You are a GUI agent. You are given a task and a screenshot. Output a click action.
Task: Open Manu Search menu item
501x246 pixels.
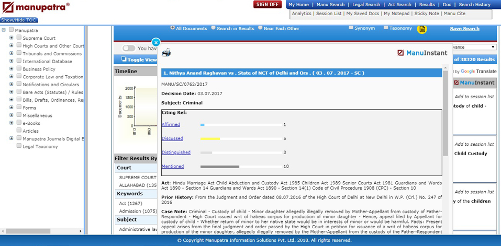click(x=330, y=5)
